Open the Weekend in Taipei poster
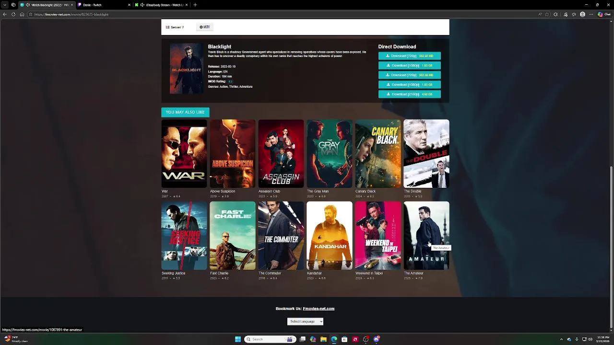The height and width of the screenshot is (345, 614). pyautogui.click(x=378, y=236)
